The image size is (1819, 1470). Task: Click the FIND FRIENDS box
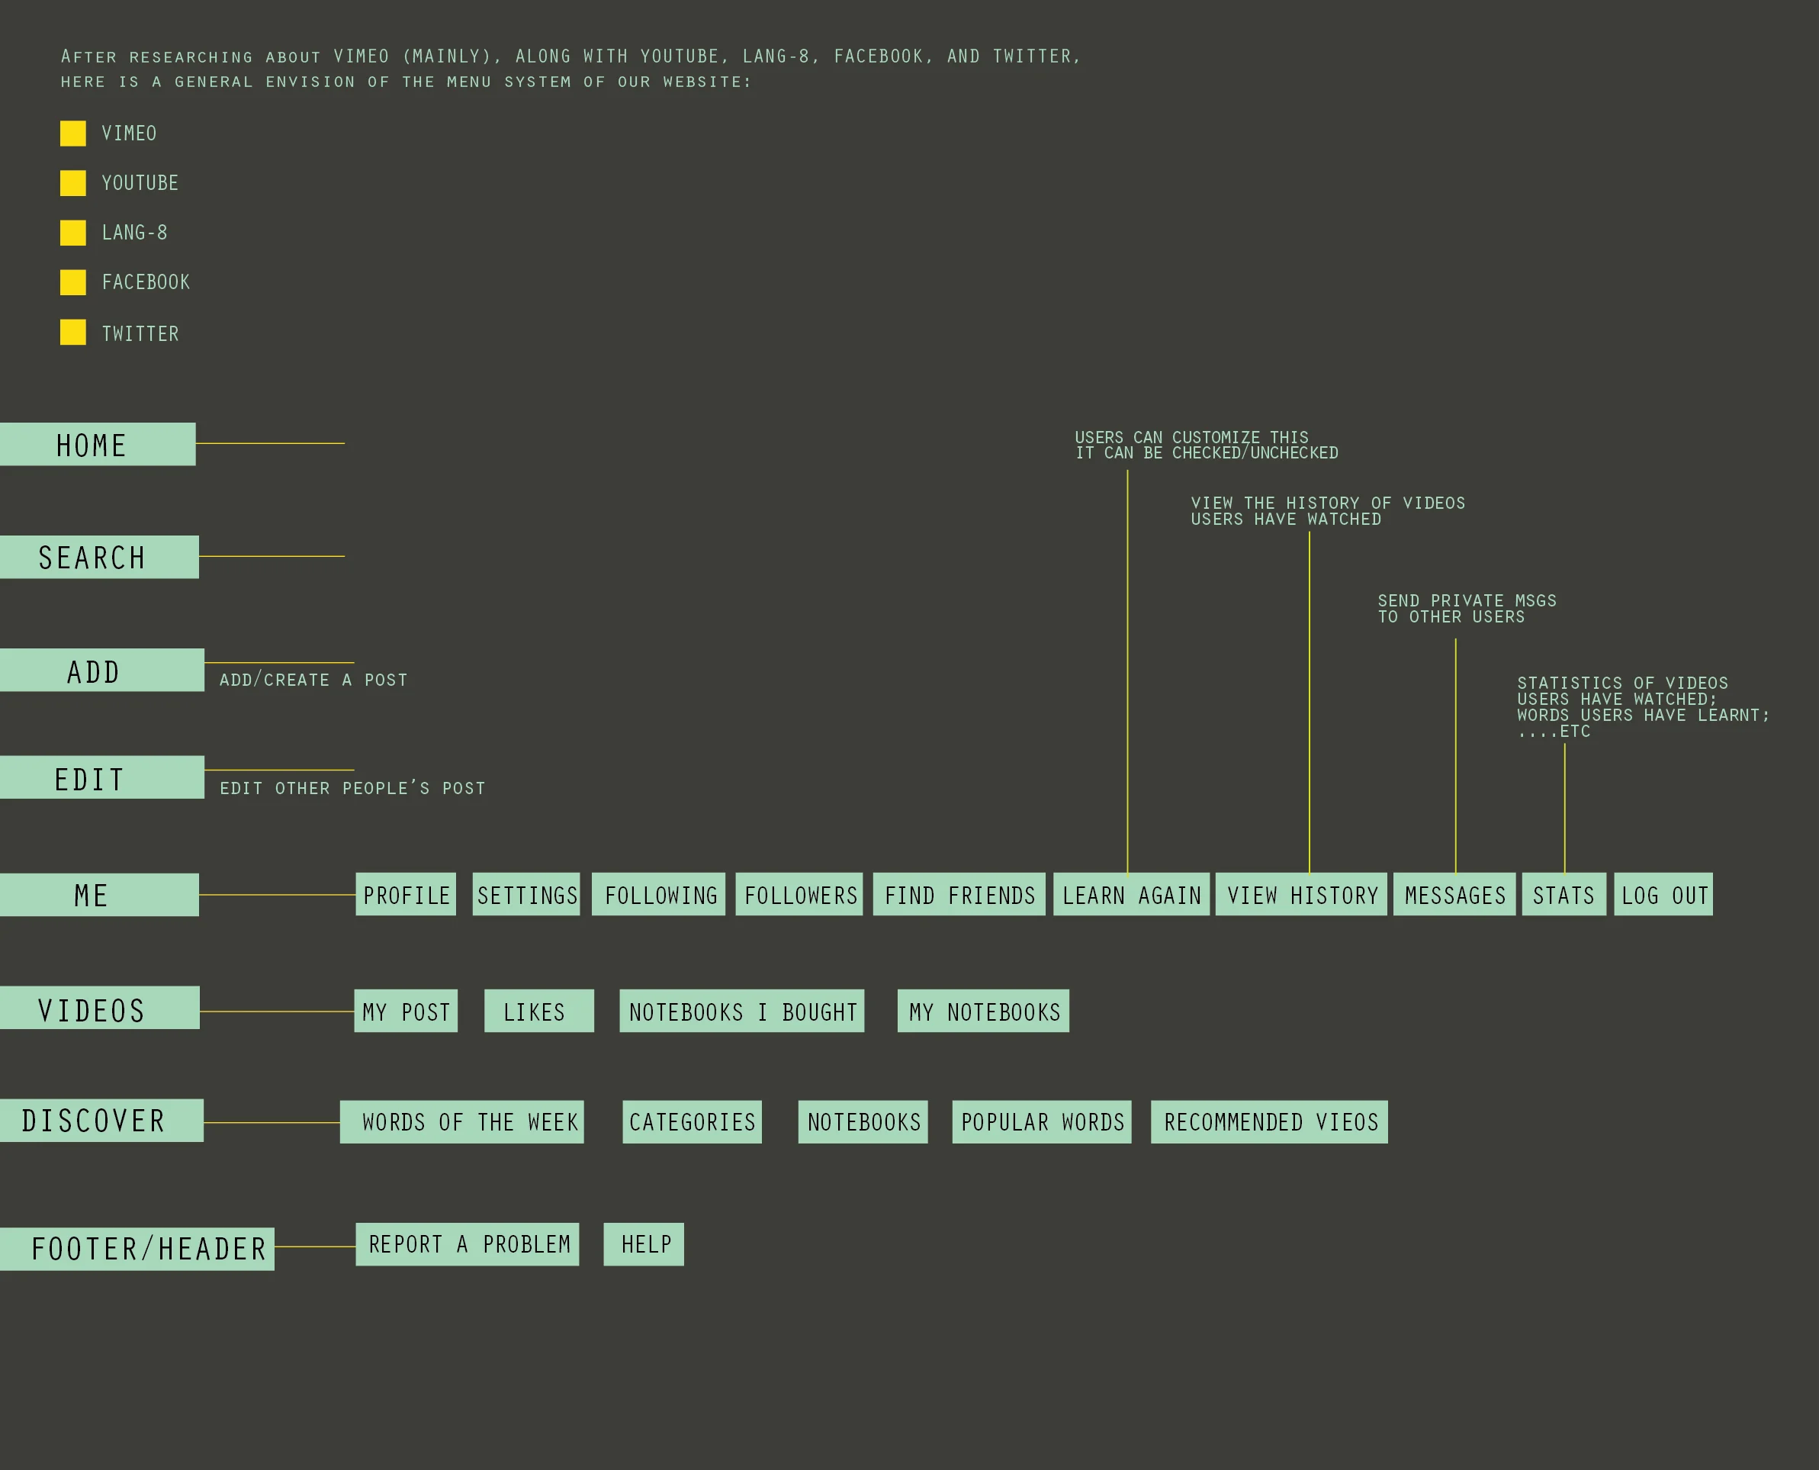(x=959, y=894)
